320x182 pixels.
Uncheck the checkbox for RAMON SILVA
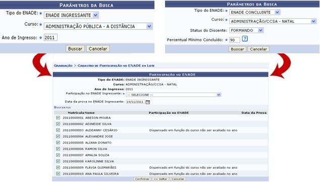coord(58,149)
